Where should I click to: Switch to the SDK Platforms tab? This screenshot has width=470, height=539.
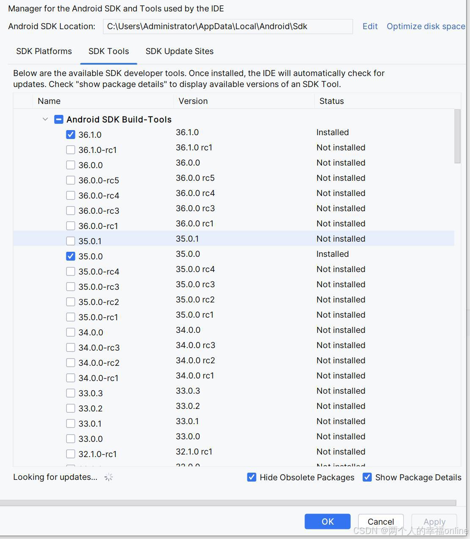tap(44, 51)
